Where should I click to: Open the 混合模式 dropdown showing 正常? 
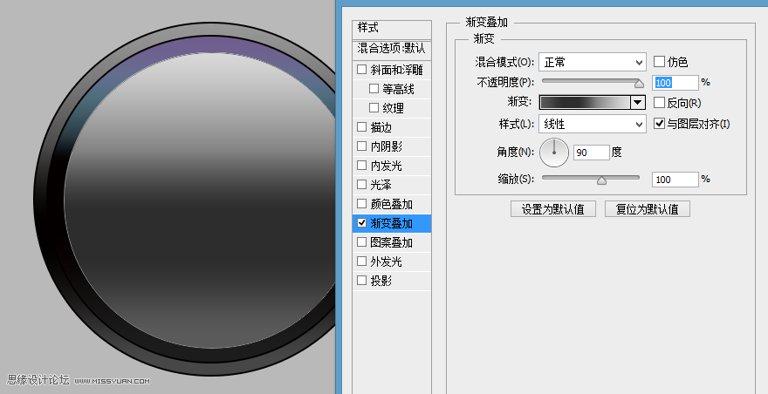593,62
